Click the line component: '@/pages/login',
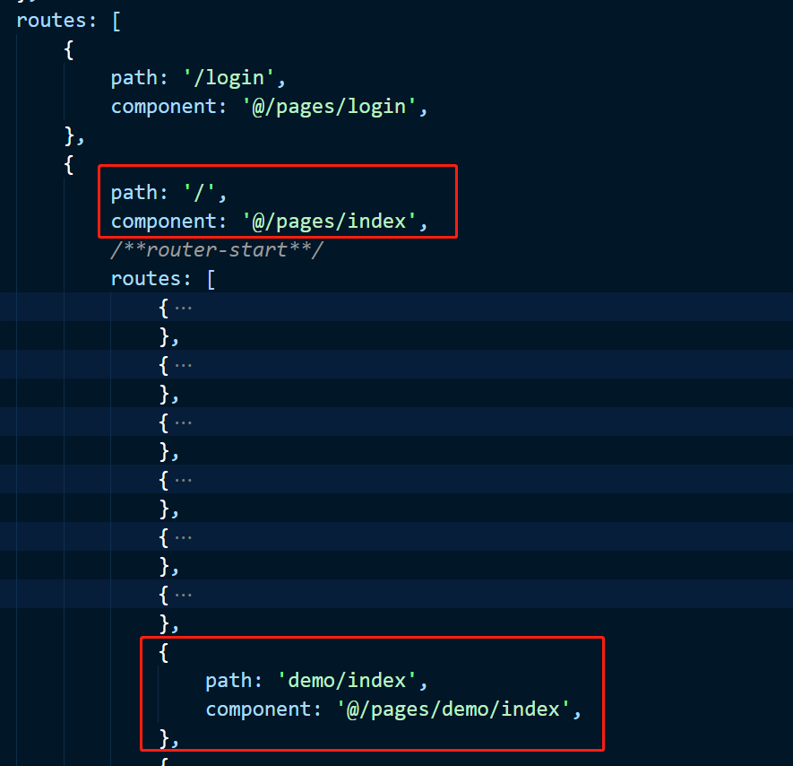Screen dimensions: 793x766 (269, 107)
